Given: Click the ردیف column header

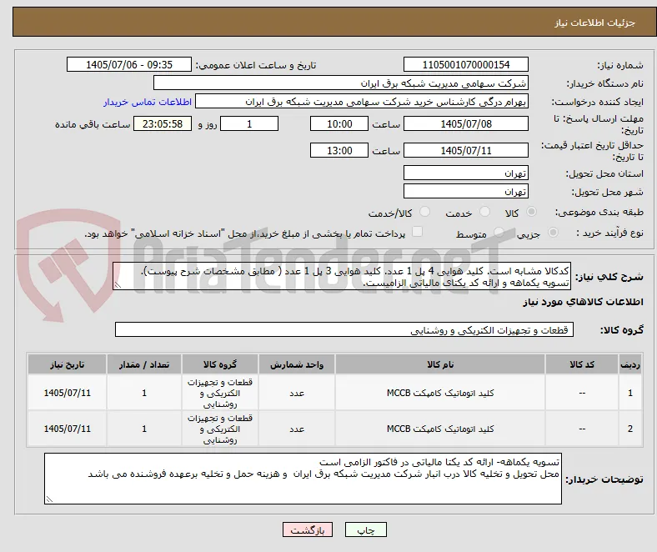Looking at the screenshot, I should click(x=629, y=364).
